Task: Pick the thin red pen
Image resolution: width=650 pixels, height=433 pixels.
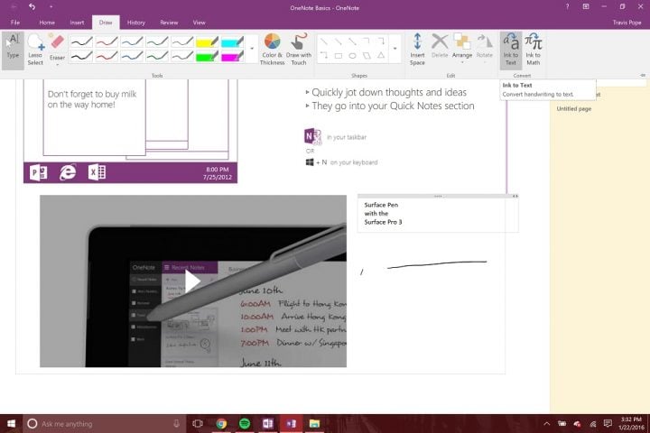Action: click(107, 41)
